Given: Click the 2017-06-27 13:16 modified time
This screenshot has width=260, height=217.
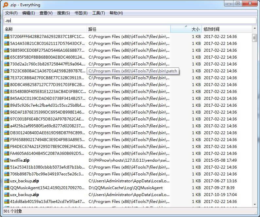Looking at the screenshot, I should [x=220, y=181].
